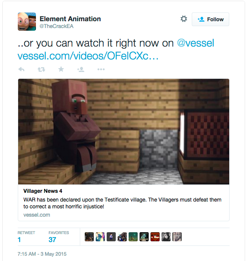Image resolution: width=247 pixels, height=261 pixels.
Task: Click the @TheCrackEA handle
Action: pyautogui.click(x=56, y=26)
